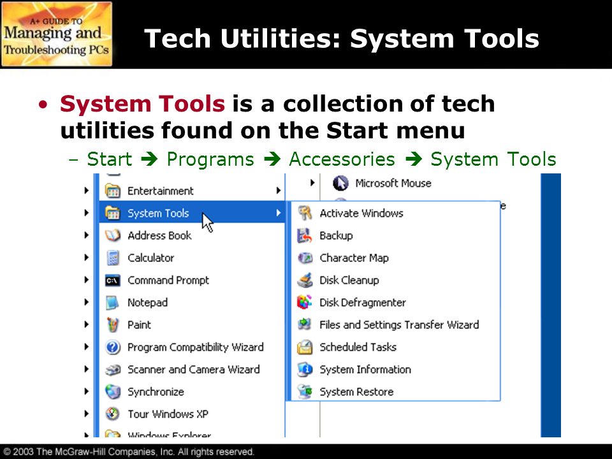Screen dimensions: 612x459
Task: Click the arrow left of Microsoft Mouse
Action: 312,182
